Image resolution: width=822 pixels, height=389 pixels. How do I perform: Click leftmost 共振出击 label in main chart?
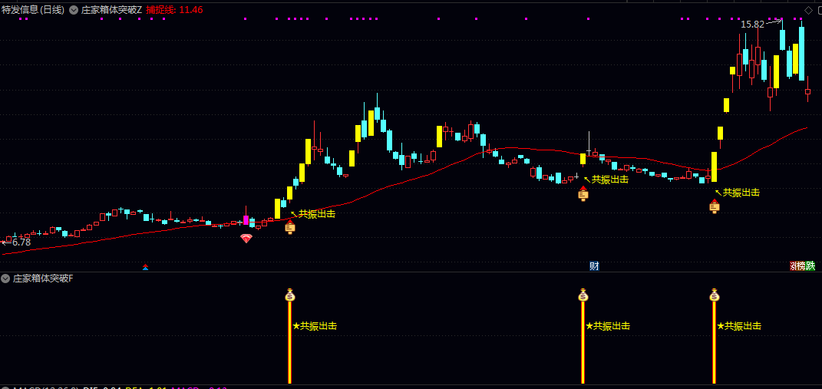point(317,213)
